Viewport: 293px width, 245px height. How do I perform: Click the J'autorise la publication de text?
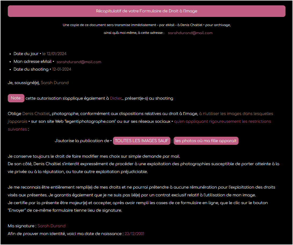(82, 141)
